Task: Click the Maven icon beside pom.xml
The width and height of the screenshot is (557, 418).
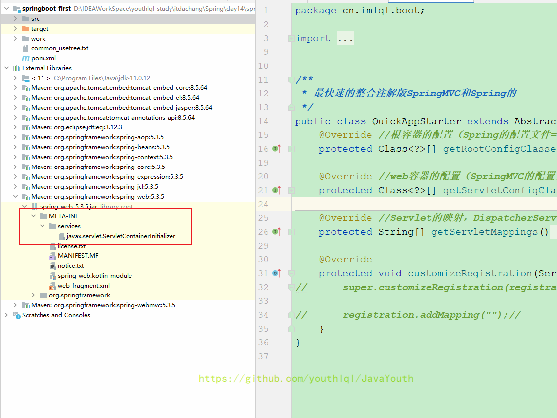Action: [x=26, y=58]
